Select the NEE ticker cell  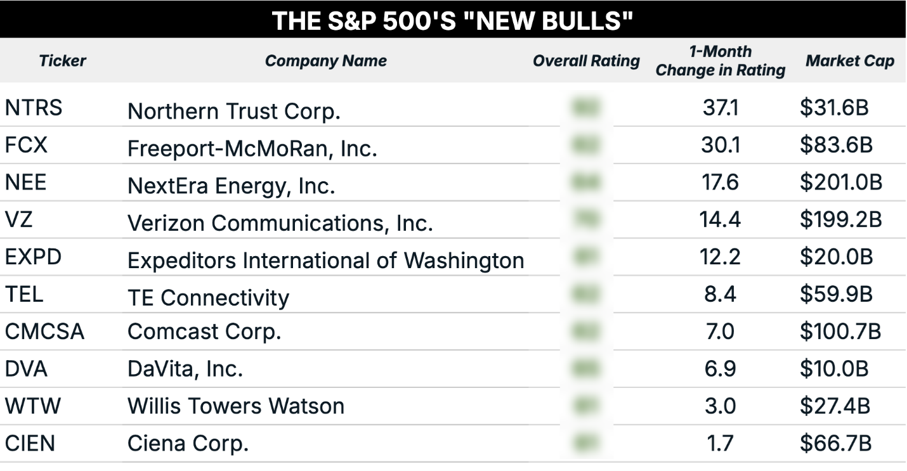click(x=26, y=183)
